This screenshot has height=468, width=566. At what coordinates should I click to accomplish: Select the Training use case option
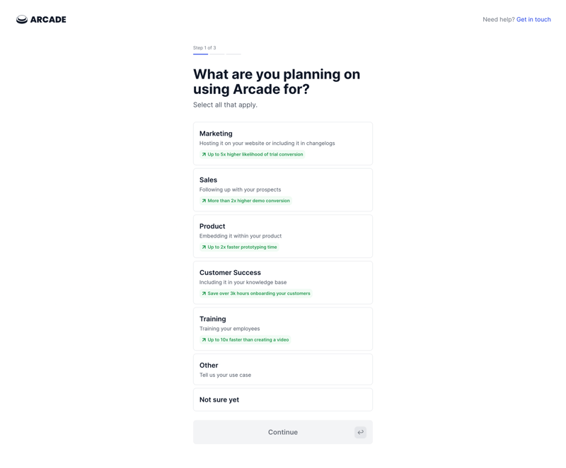click(x=282, y=328)
